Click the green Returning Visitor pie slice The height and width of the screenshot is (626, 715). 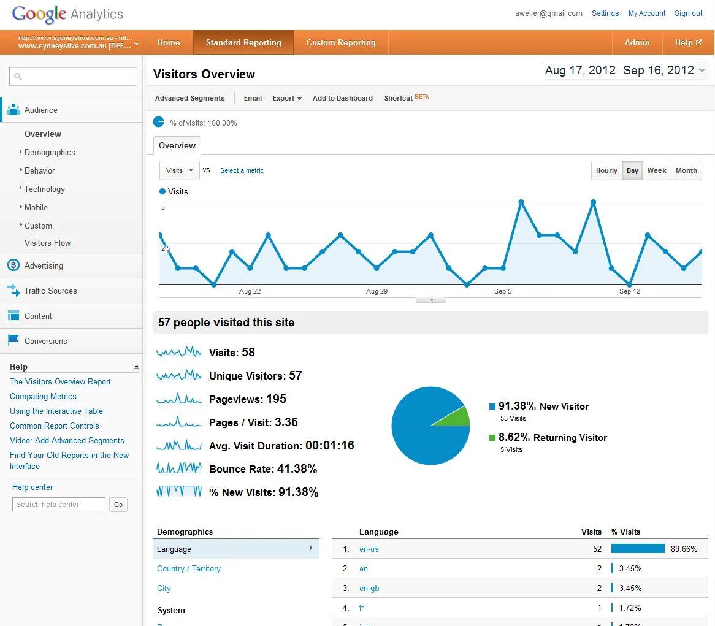point(457,417)
